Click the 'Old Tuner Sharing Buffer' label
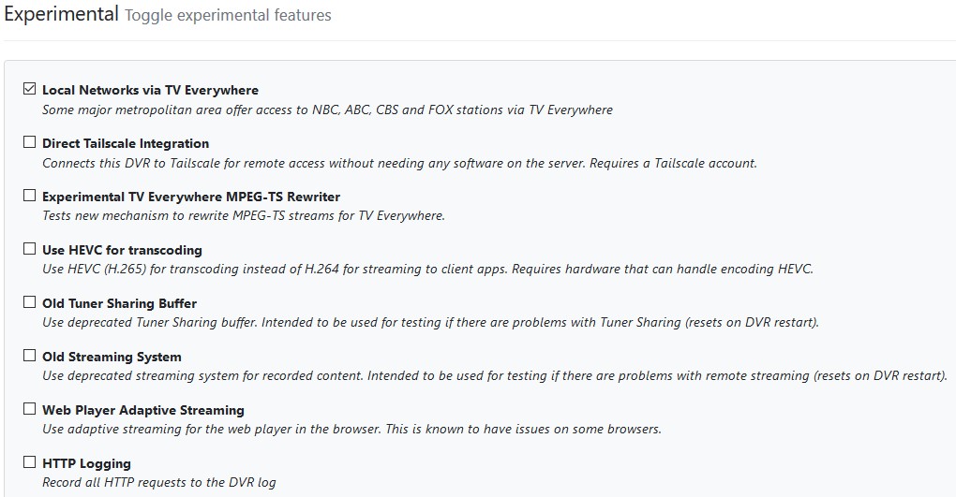Image resolution: width=956 pixels, height=497 pixels. point(119,304)
